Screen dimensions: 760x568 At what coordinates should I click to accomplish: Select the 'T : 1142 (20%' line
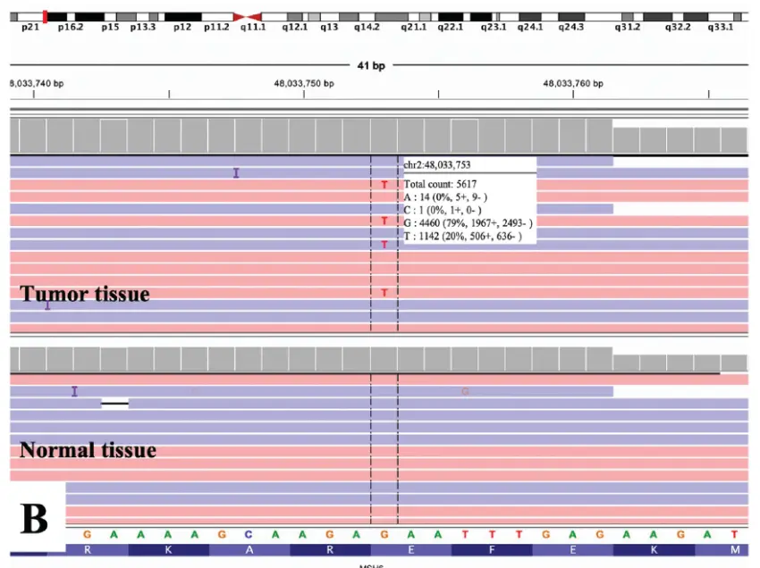point(463,237)
